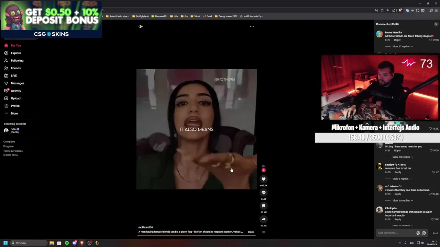Open Brave Shields lion icon

click(x=400, y=10)
